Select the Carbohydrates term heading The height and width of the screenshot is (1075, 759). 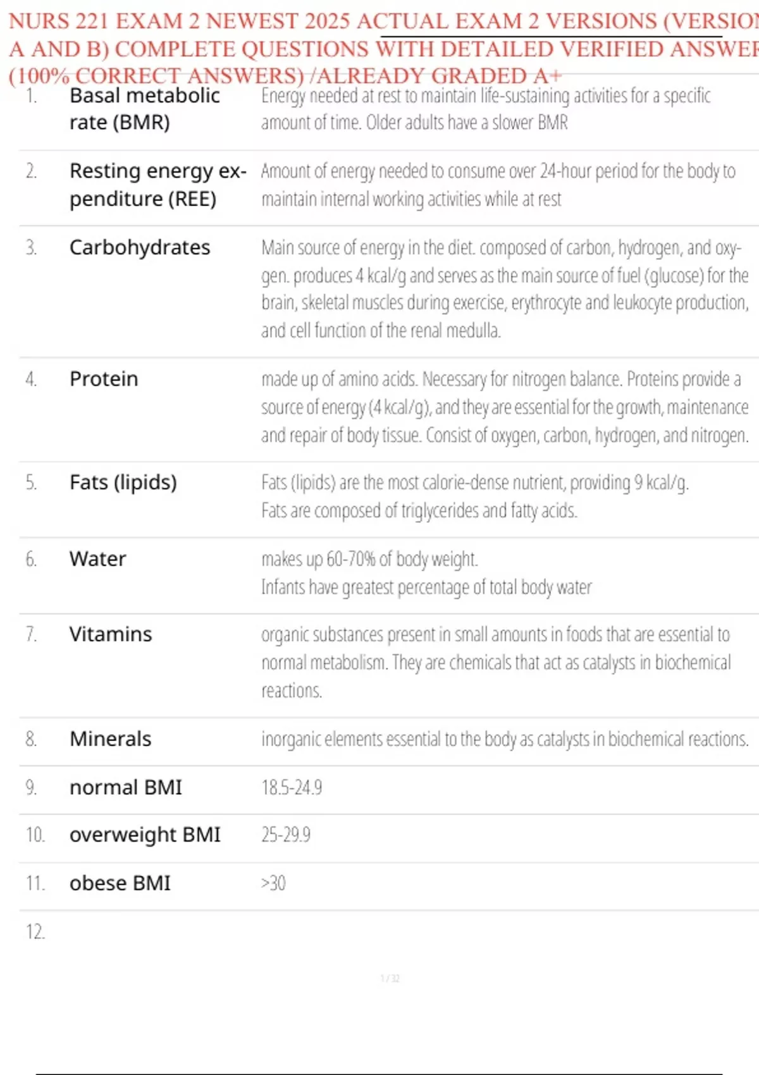140,247
